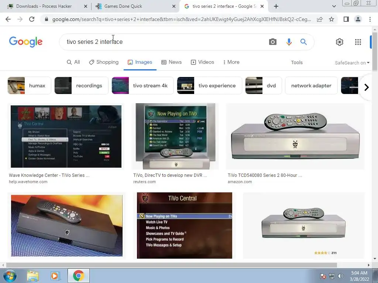The height and width of the screenshot is (283, 378).
Task: Switch to News results
Action: click(171, 62)
